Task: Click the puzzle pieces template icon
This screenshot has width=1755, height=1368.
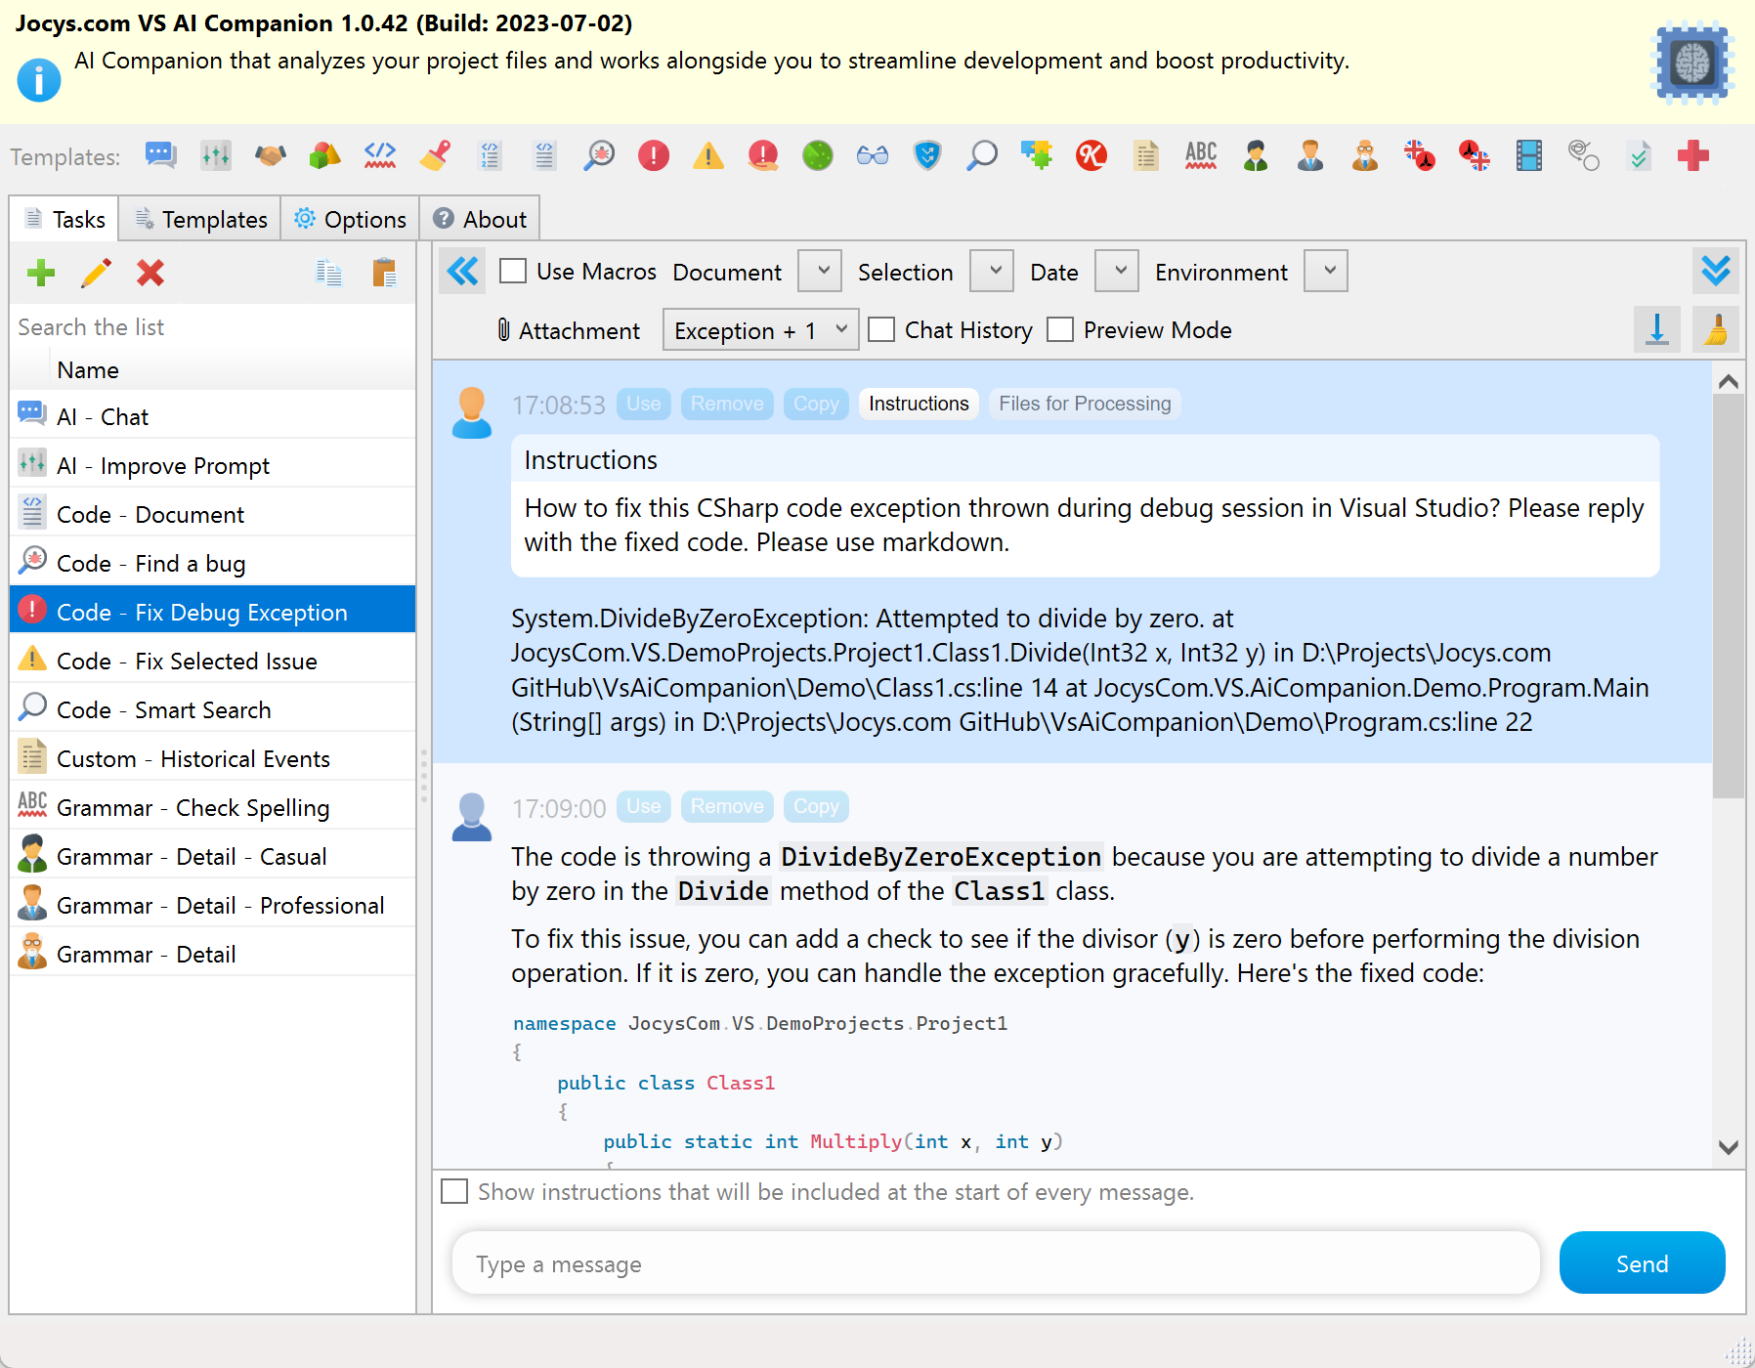Action: pyautogui.click(x=1037, y=156)
